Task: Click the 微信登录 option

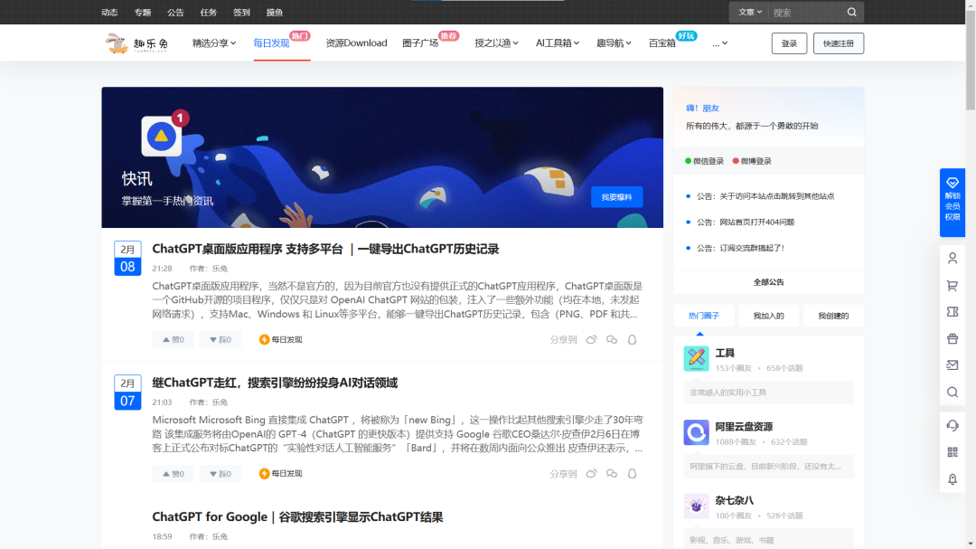Action: tap(704, 161)
